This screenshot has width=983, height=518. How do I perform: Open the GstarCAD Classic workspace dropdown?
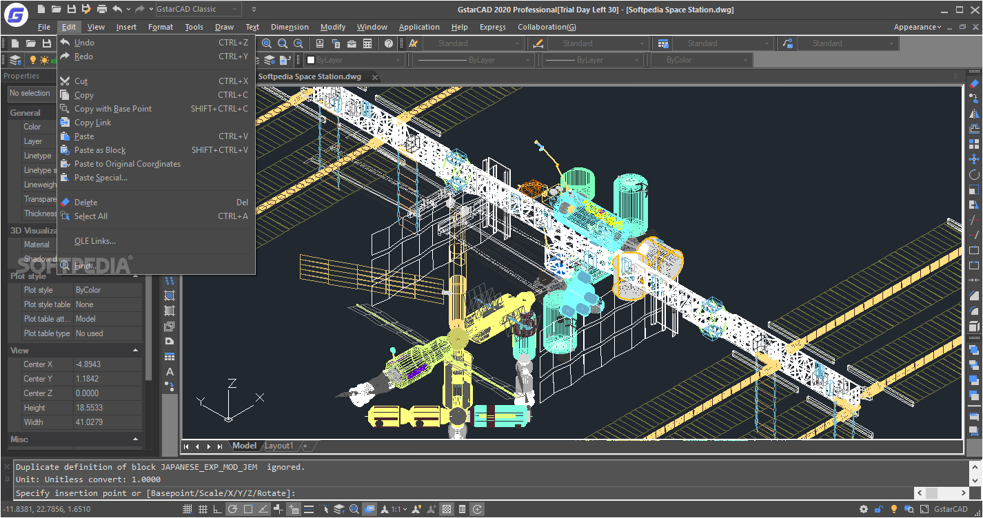pos(198,9)
